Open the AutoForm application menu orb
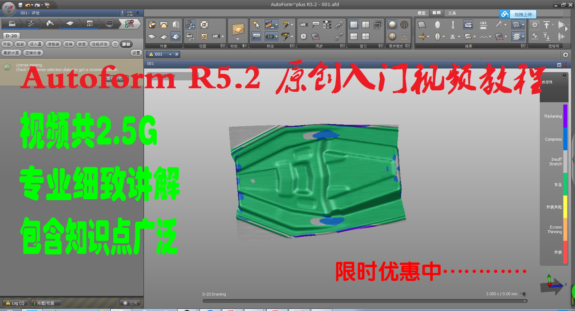The width and height of the screenshot is (575, 311). pyautogui.click(x=9, y=8)
